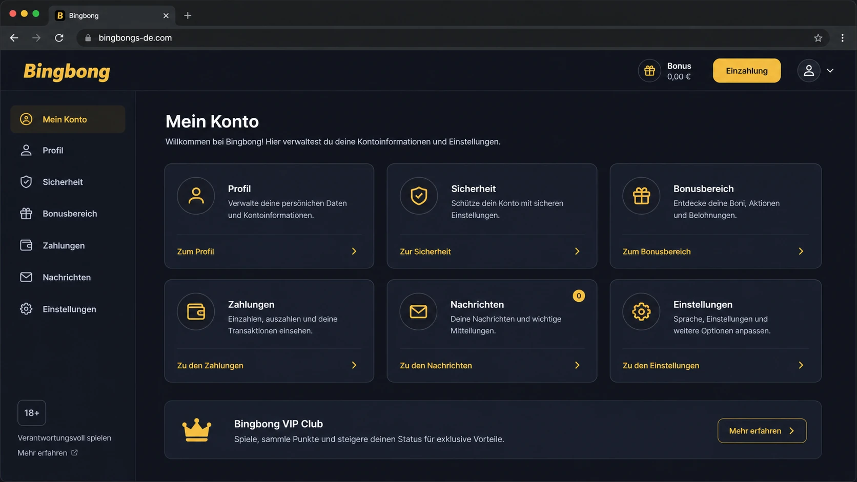Open the user account avatar icon
Viewport: 857px width, 482px height.
pyautogui.click(x=808, y=71)
